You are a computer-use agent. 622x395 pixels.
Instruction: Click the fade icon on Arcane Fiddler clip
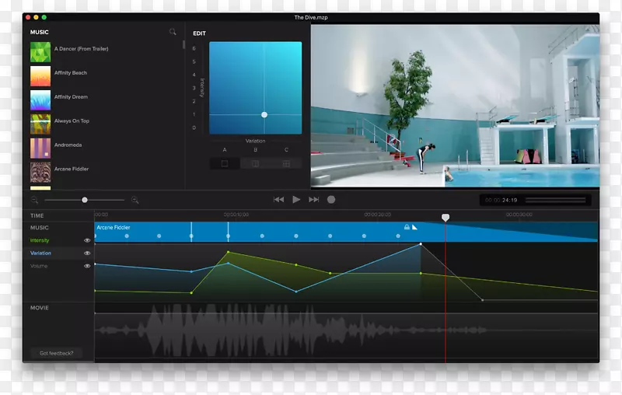point(415,227)
